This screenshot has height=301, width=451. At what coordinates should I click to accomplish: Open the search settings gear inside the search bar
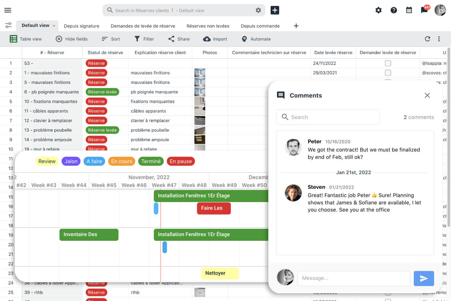tap(258, 10)
